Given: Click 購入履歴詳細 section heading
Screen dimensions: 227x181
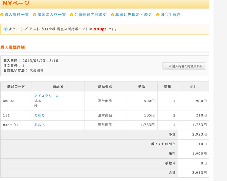Looking at the screenshot, I should point(13,47).
